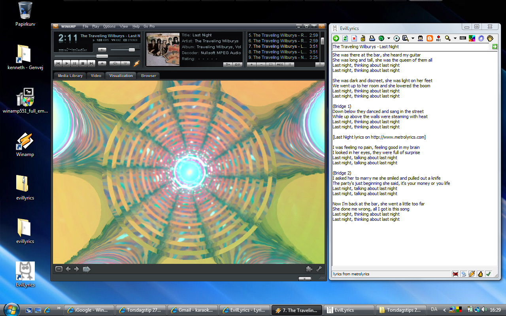Click the MISC playlist button
The image size is (506, 316).
coord(280,64)
